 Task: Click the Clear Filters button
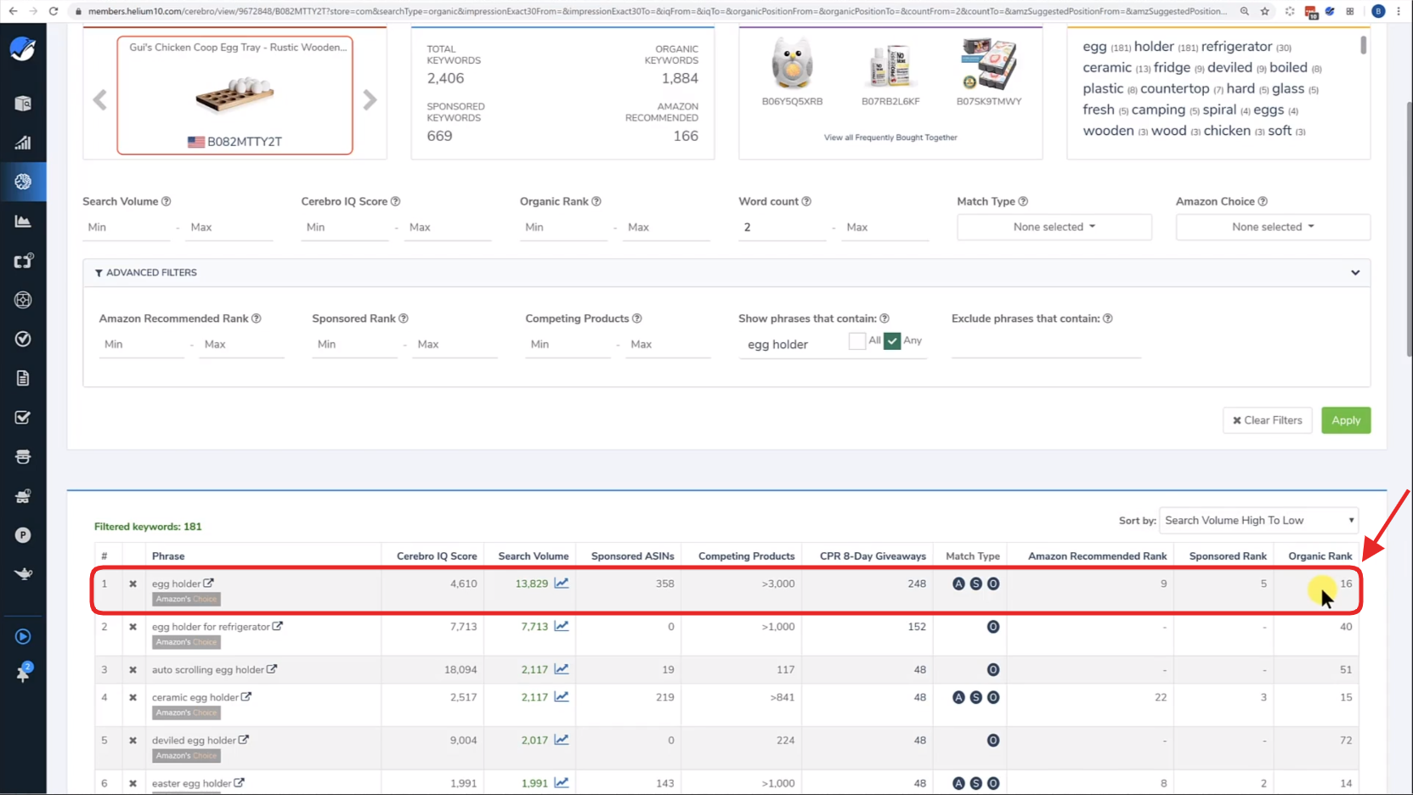tap(1267, 420)
